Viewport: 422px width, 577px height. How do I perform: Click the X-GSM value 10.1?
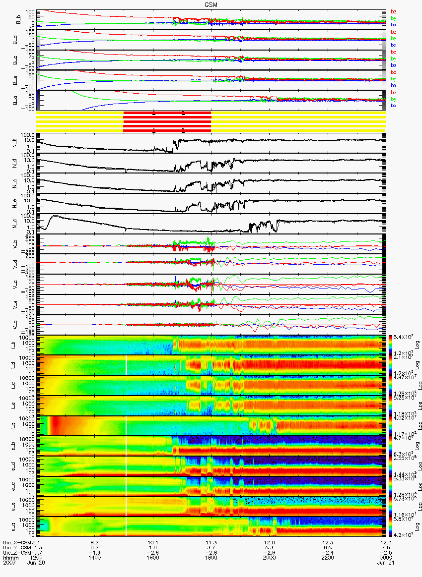[x=153, y=542]
